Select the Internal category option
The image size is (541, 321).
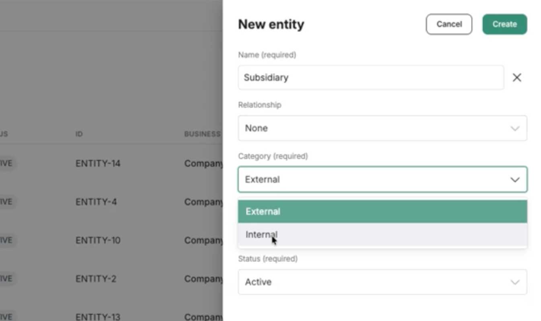click(x=382, y=235)
